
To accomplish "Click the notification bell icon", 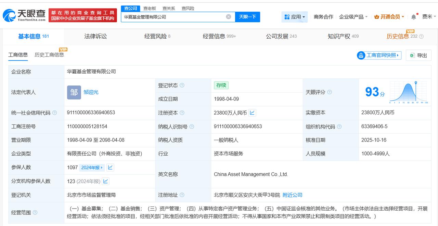I will (414, 17).
